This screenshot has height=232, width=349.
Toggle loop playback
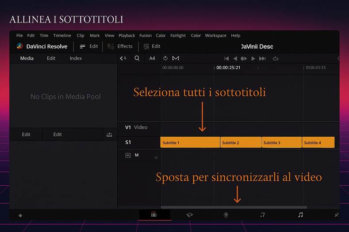276,59
